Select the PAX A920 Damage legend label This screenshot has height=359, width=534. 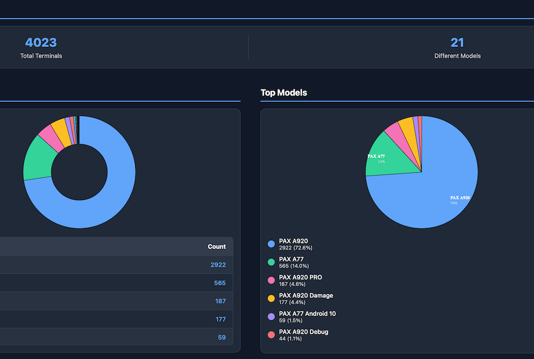pyautogui.click(x=306, y=295)
